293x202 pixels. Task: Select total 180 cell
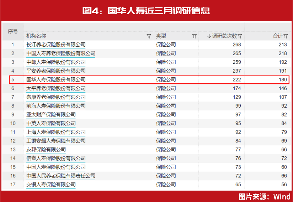pos(283,80)
